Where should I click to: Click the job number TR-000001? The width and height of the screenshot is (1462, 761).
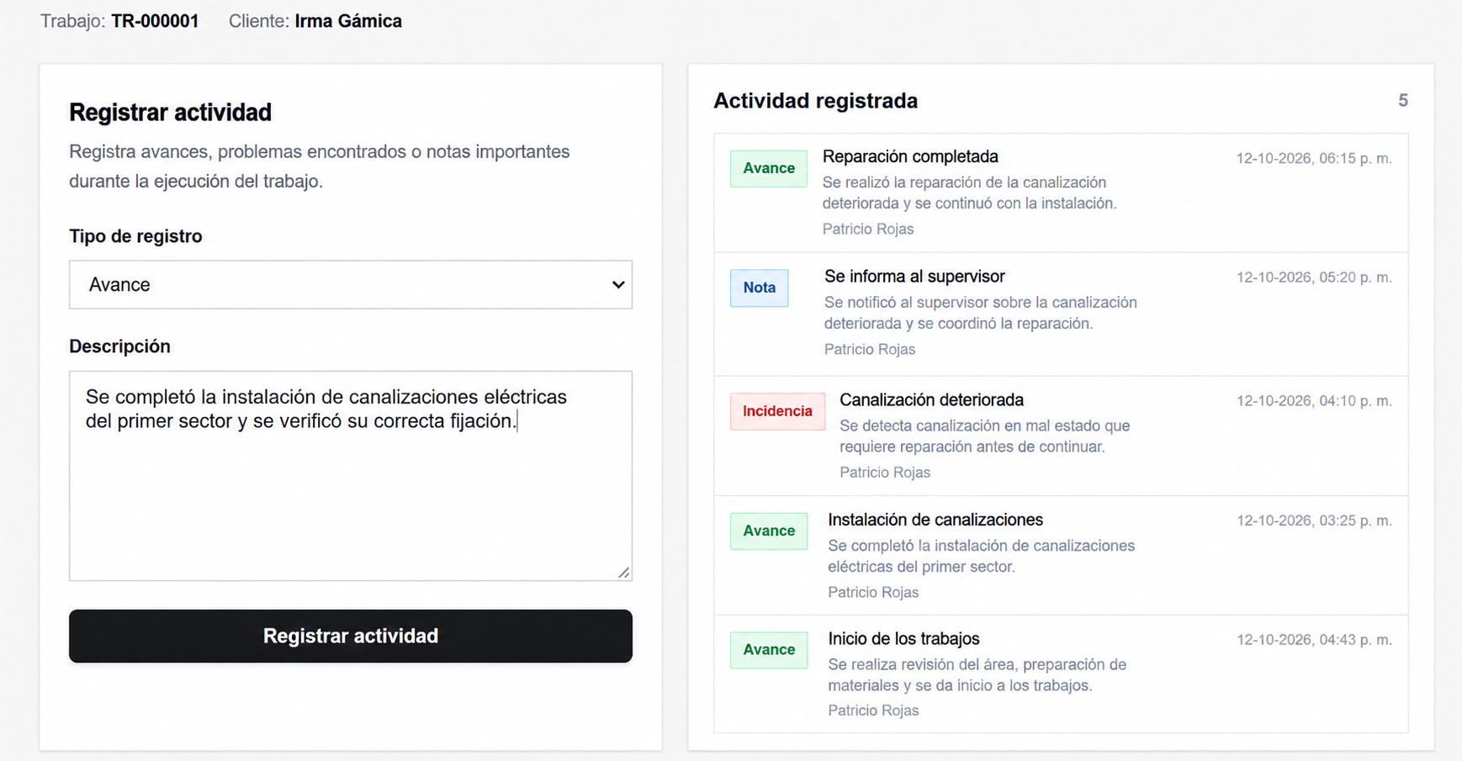coord(155,21)
